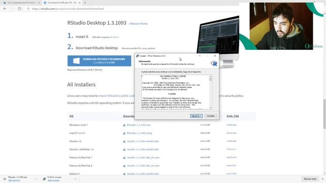Click 'import RStudio's public code' link
The image size is (326, 183).
point(117,96)
